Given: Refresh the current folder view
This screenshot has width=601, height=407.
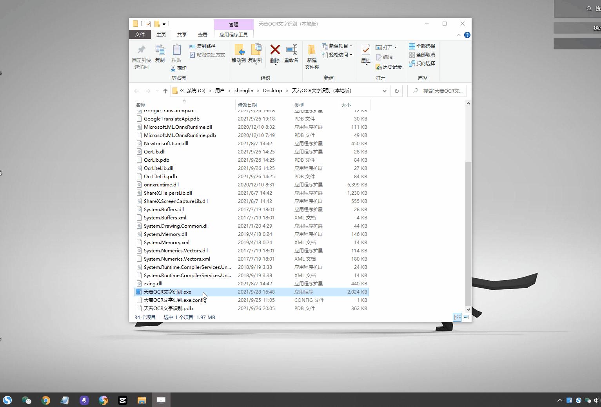Looking at the screenshot, I should pos(396,91).
